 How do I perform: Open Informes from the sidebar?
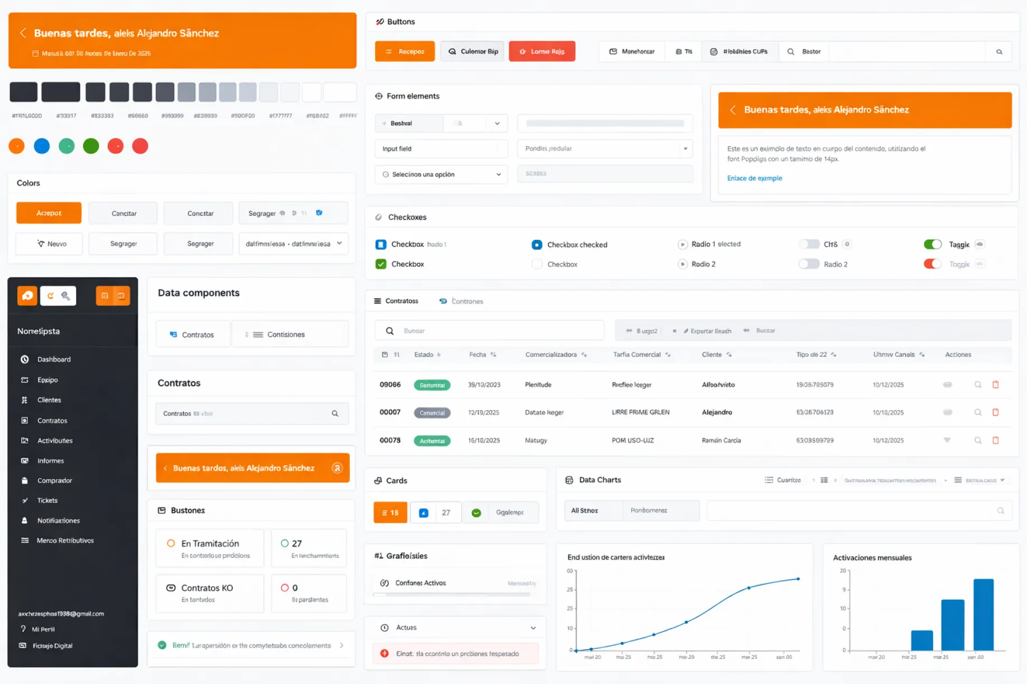click(50, 460)
